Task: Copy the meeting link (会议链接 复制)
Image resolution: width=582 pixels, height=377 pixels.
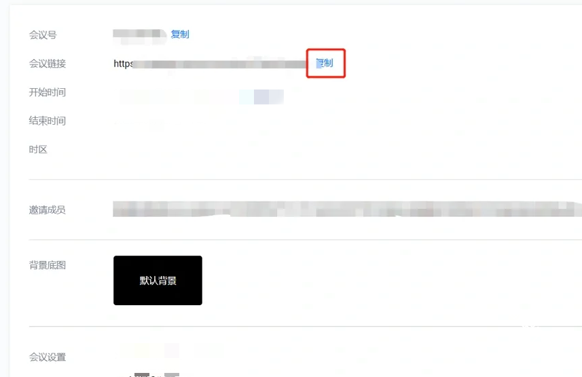Action: (325, 63)
